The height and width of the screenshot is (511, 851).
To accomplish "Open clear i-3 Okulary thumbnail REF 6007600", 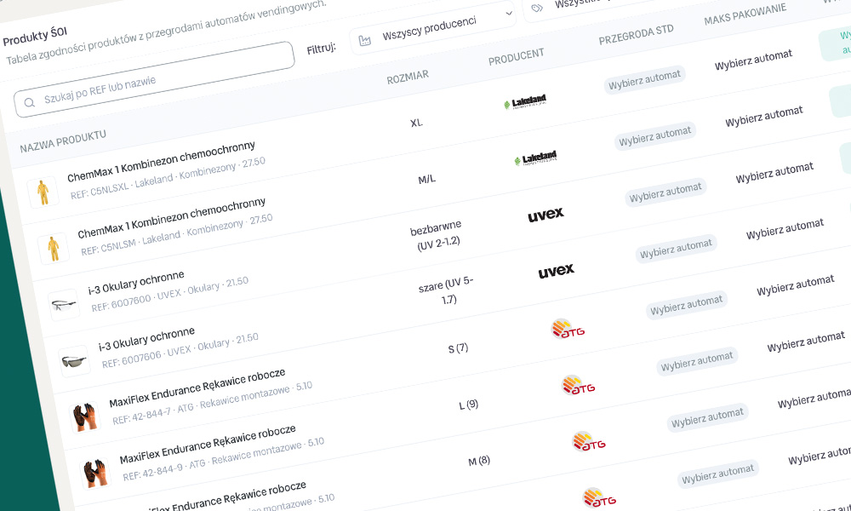I will 64,305.
